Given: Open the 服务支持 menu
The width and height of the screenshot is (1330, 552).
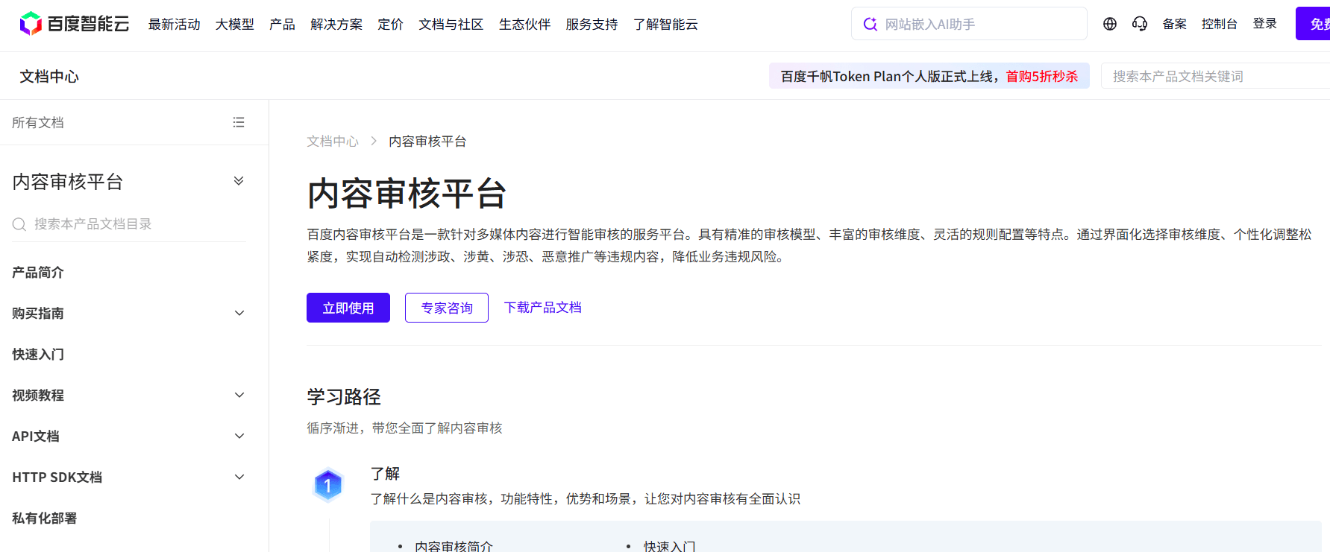Looking at the screenshot, I should [x=592, y=25].
